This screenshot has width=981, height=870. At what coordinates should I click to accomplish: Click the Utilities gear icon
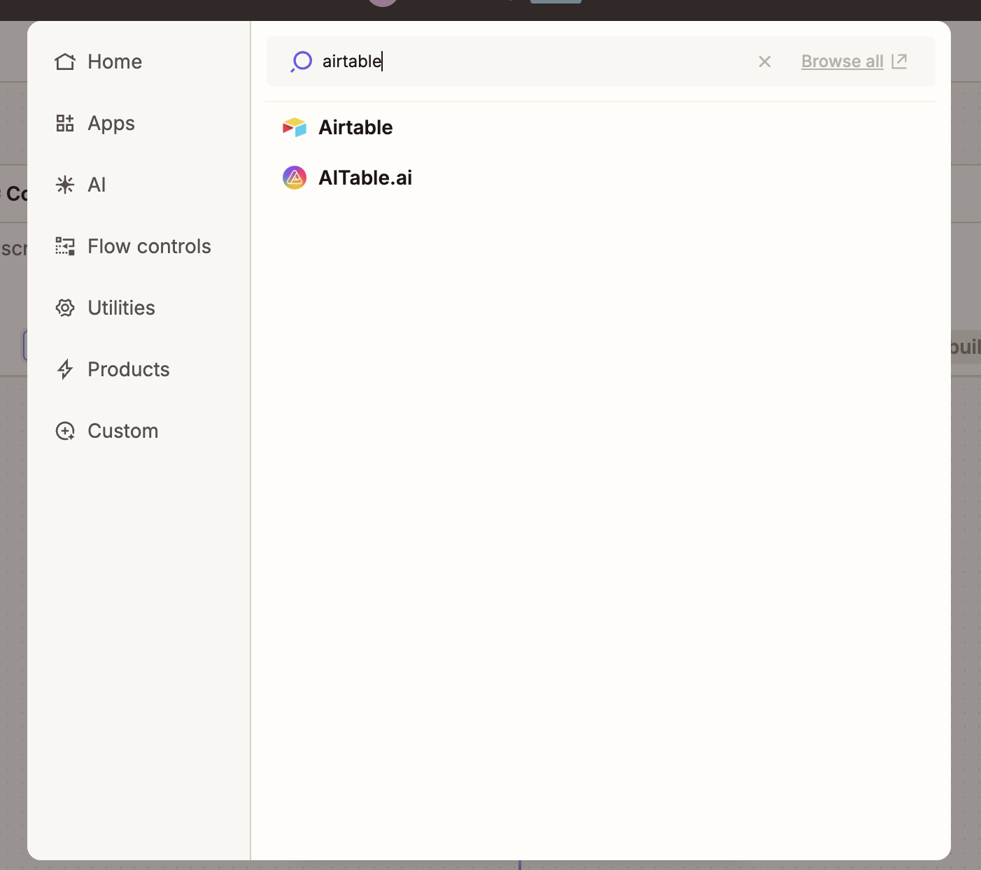[x=65, y=308]
